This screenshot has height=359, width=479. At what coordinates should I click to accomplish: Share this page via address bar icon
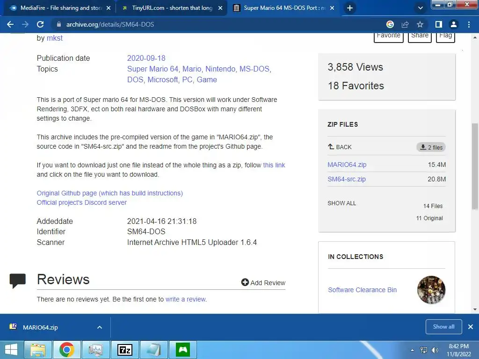click(x=405, y=24)
